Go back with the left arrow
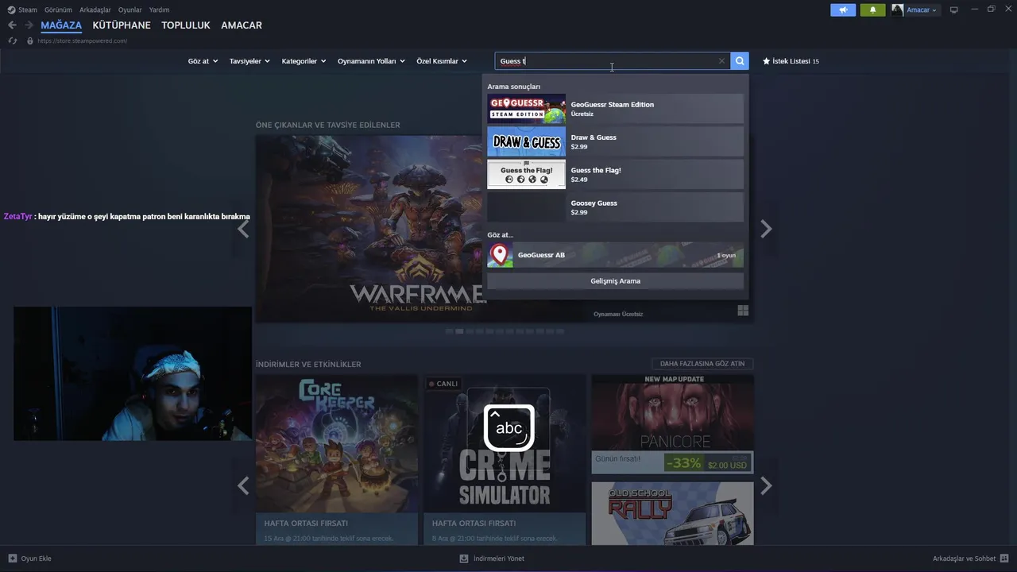This screenshot has width=1017, height=572. coord(12,25)
